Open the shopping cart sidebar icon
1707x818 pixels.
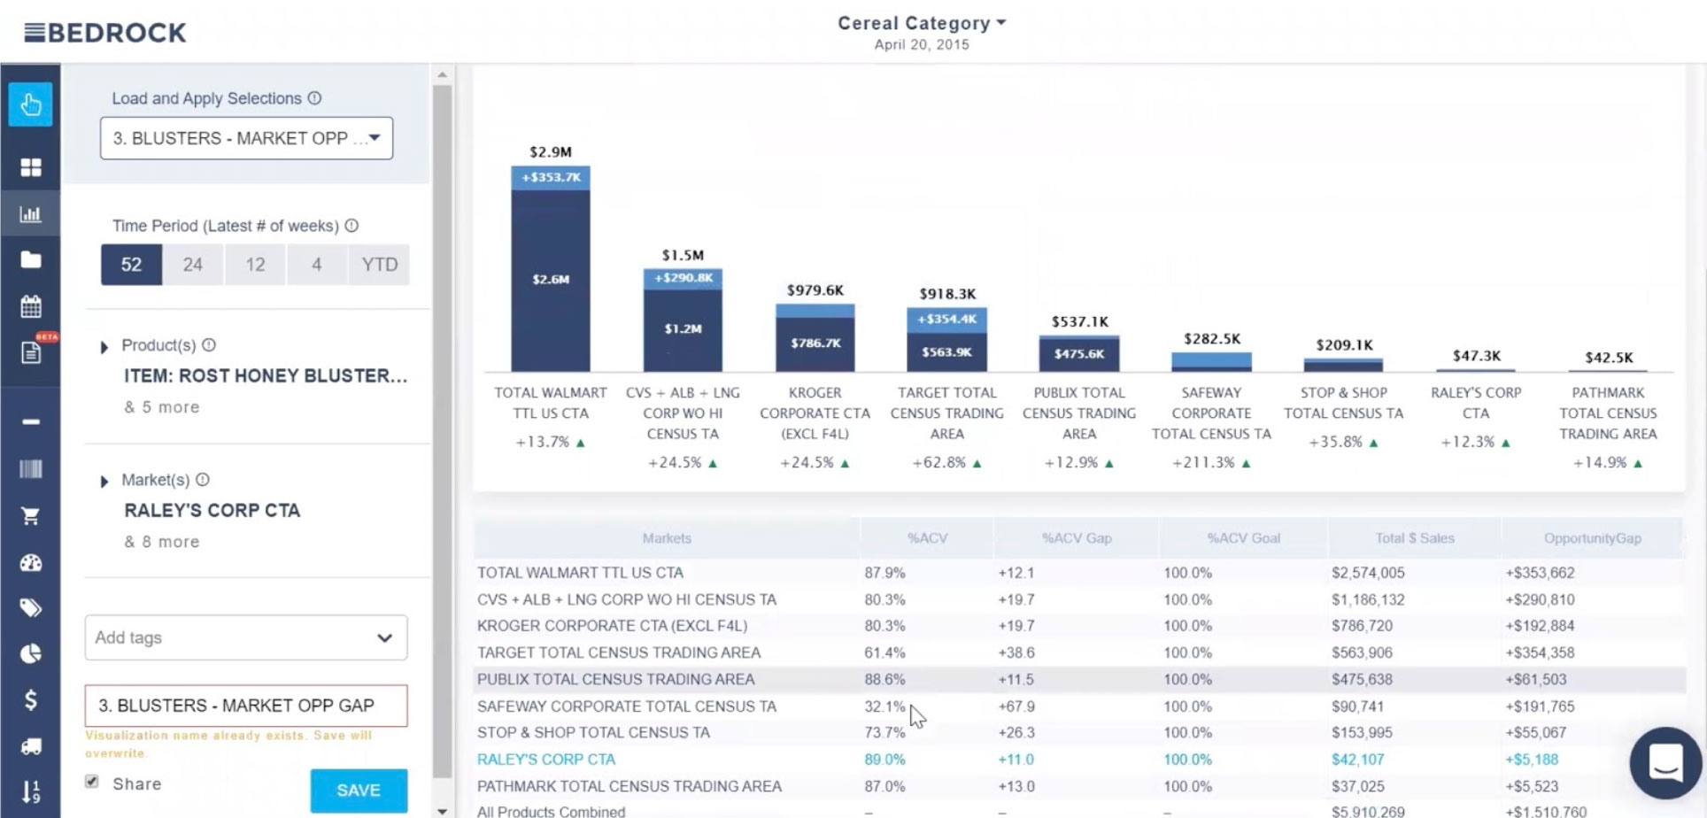pyautogui.click(x=30, y=515)
